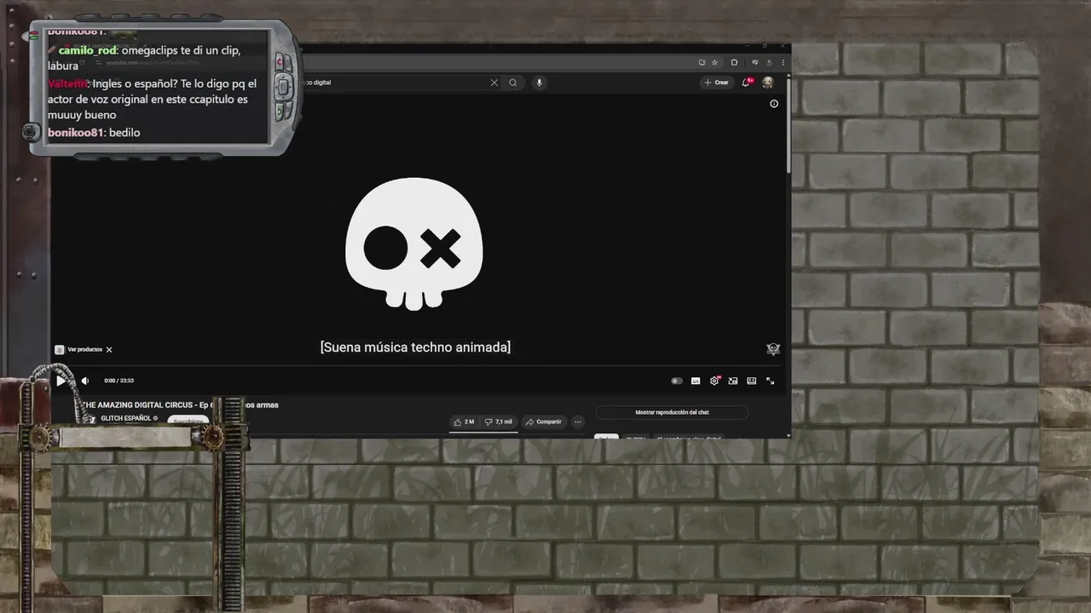1091x613 pixels.
Task: Dislike the video showing 7,1 mil
Action: click(499, 421)
